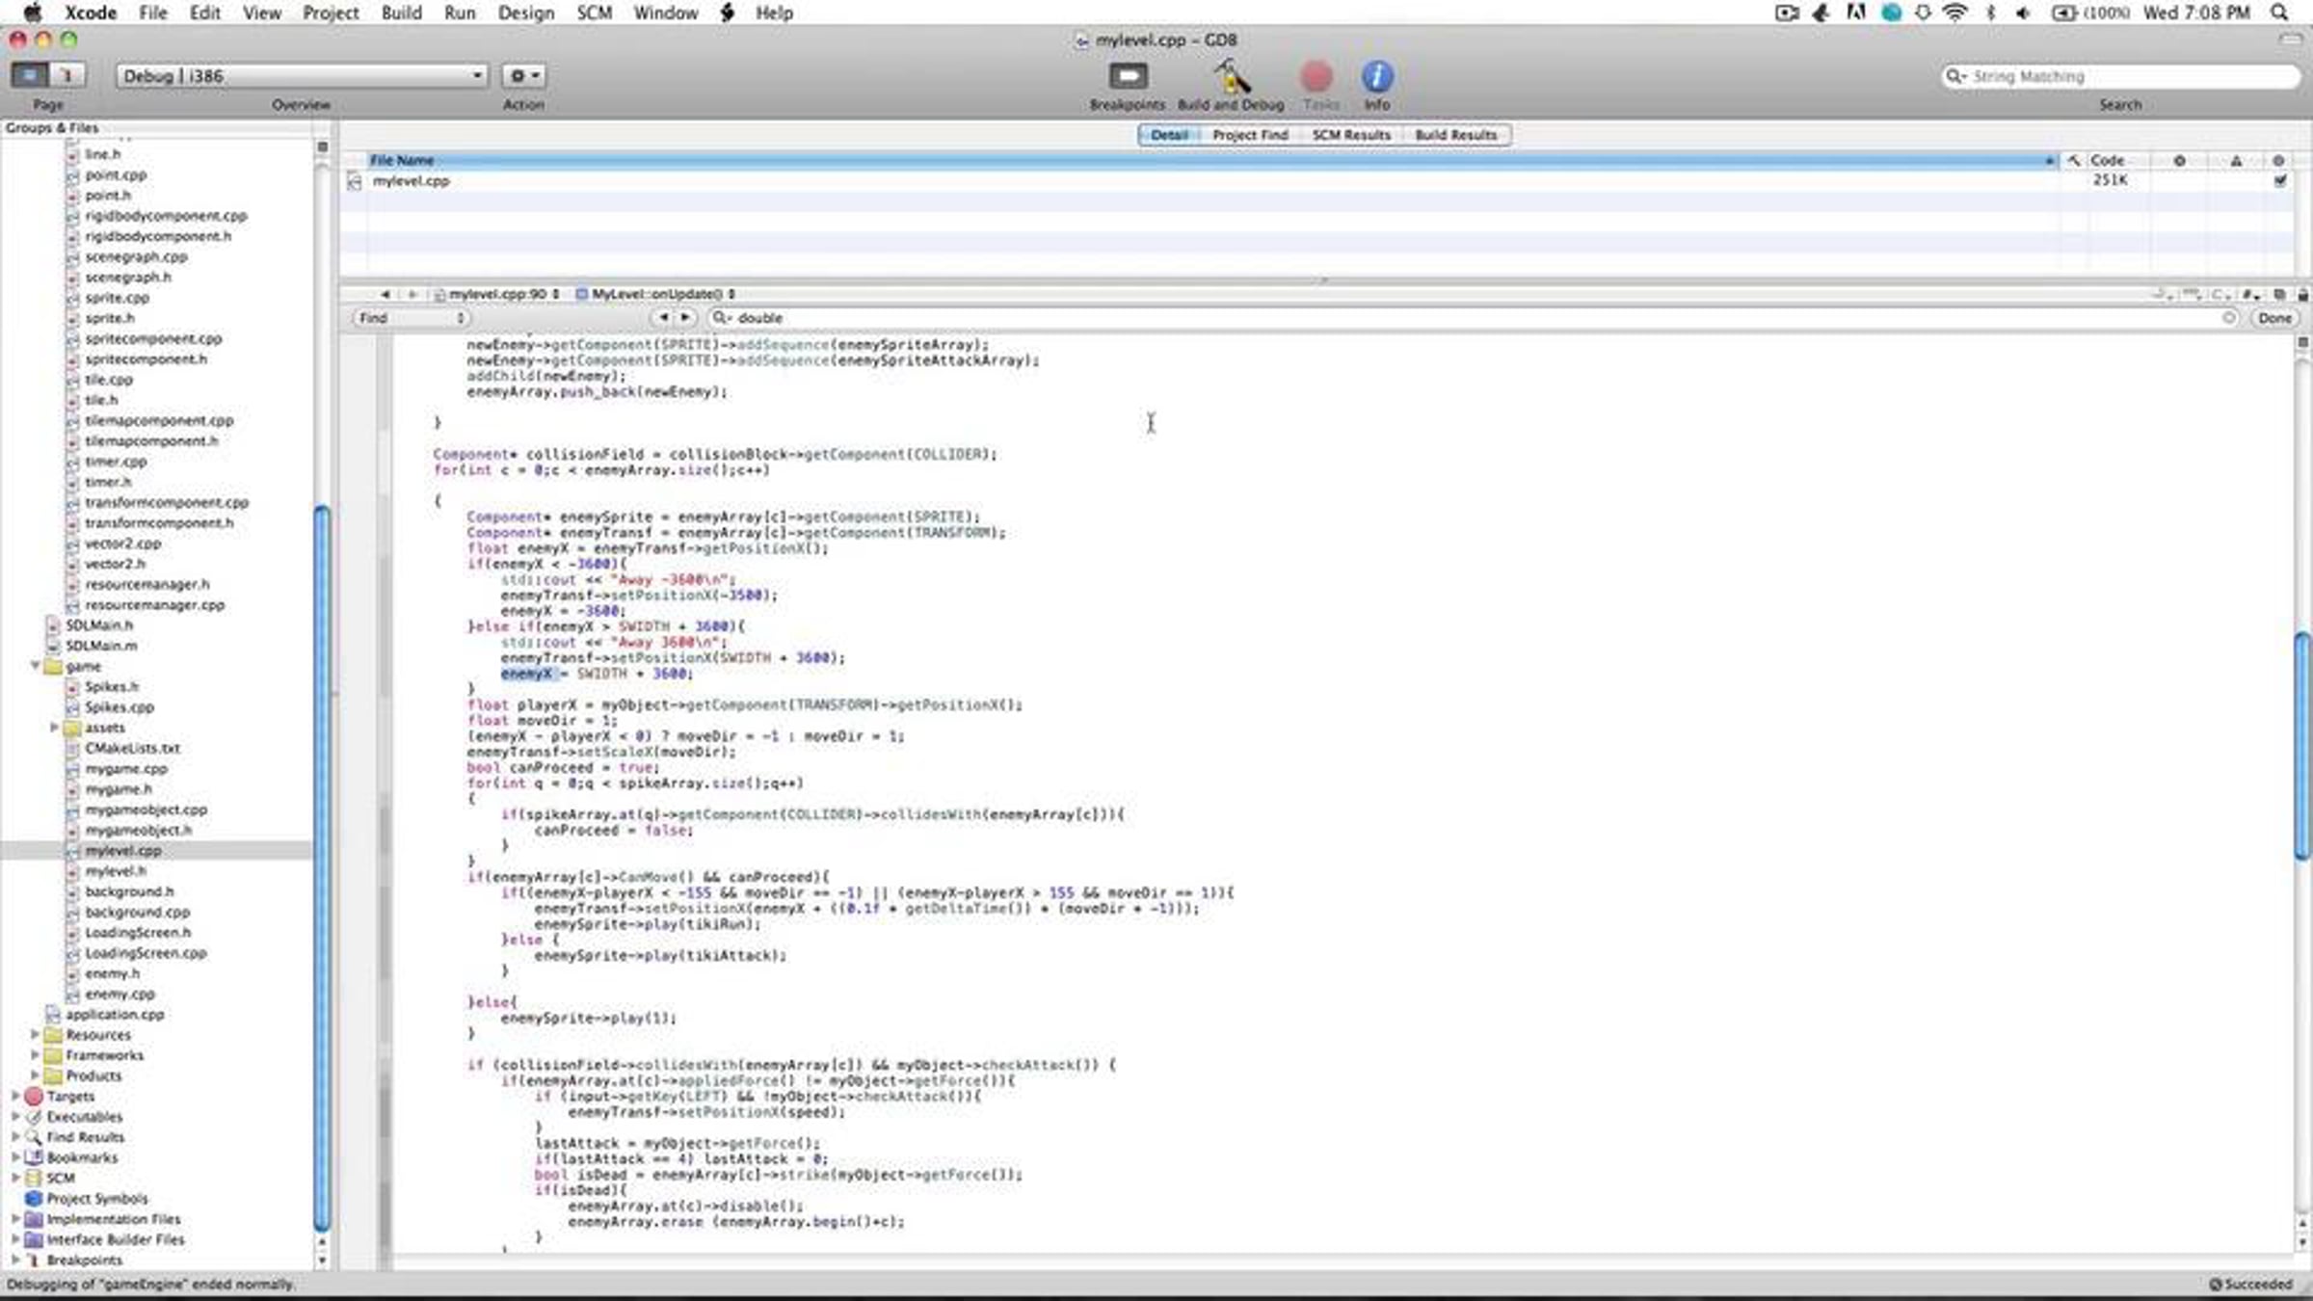The width and height of the screenshot is (2313, 1301).
Task: Click the target membership column header icon
Action: click(2278, 160)
